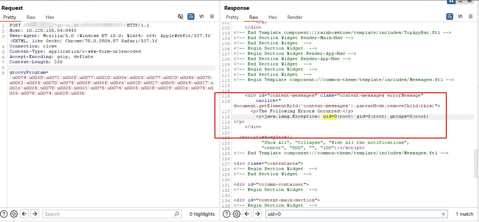Switch Request view to the Pretty tab
Viewport: 479px width, 222px height.
(10, 17)
